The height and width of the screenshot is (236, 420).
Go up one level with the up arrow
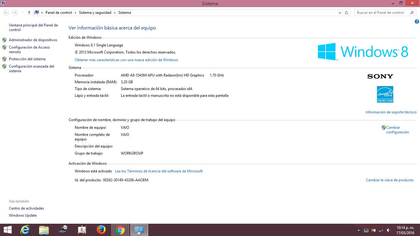click(29, 13)
